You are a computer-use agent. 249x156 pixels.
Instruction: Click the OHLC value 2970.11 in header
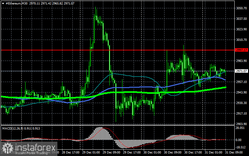pos(34,3)
